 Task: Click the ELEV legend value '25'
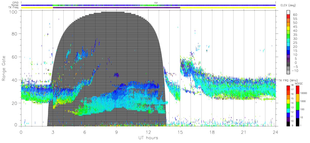point(295,43)
